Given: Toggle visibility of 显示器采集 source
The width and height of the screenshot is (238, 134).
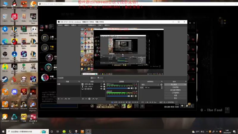Looking at the screenshot, I should pos(101,89).
